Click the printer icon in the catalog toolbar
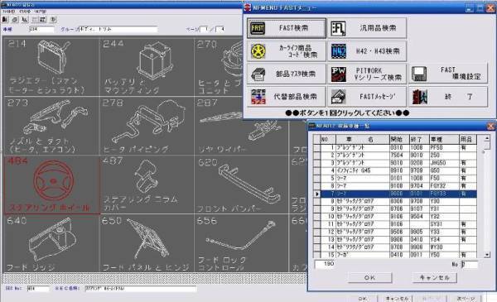The image size is (497, 302). coord(15,20)
